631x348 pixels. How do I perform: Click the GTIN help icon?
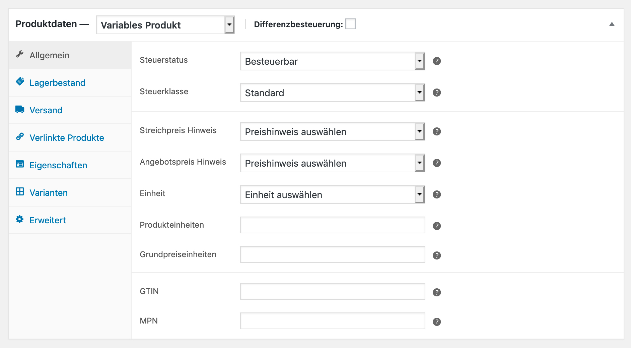(x=437, y=292)
